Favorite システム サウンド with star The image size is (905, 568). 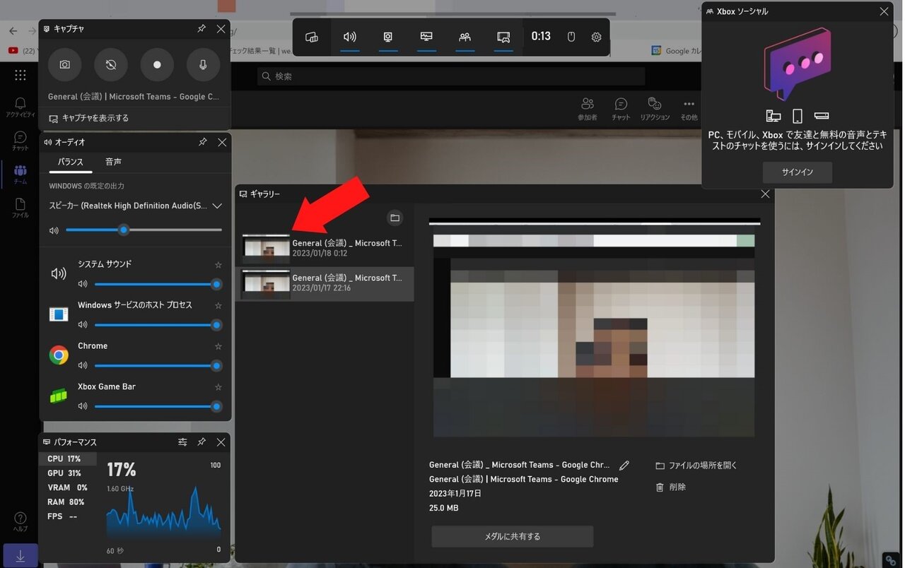point(218,265)
